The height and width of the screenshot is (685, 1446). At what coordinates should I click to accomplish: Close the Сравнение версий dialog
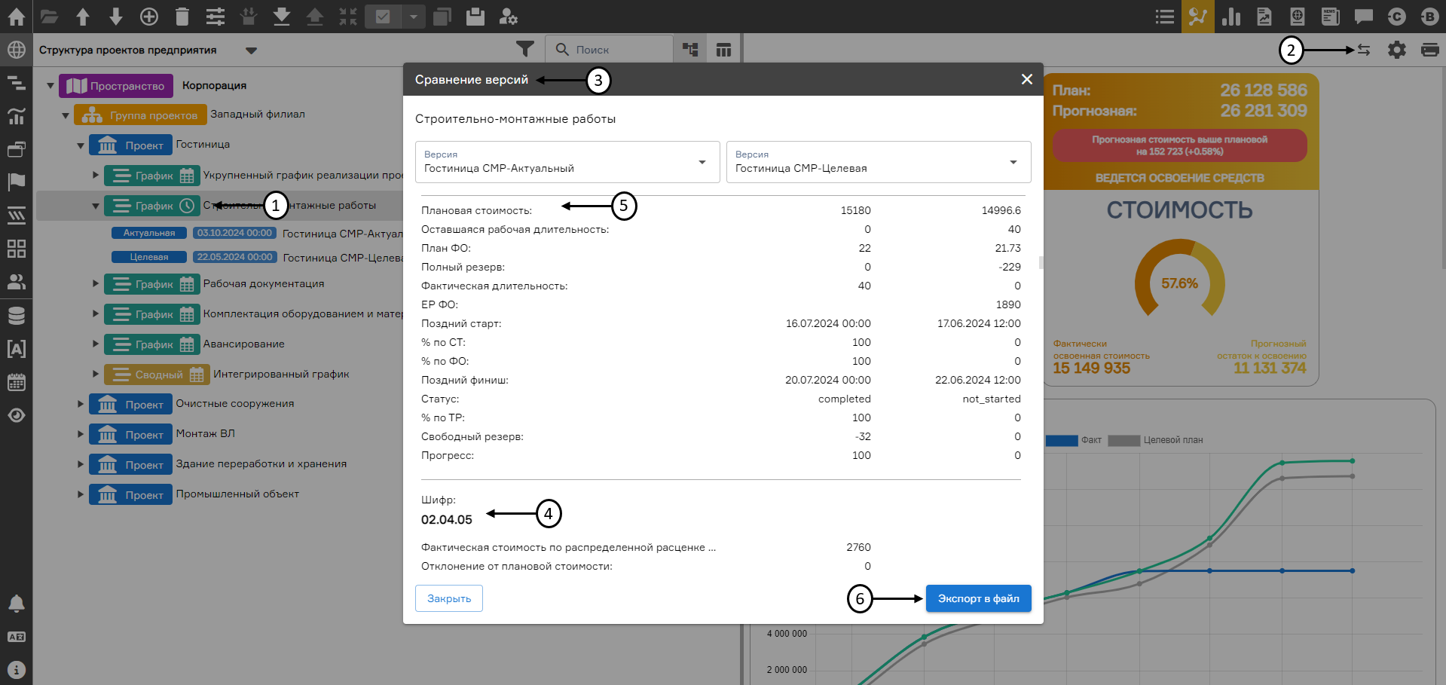coord(1026,79)
